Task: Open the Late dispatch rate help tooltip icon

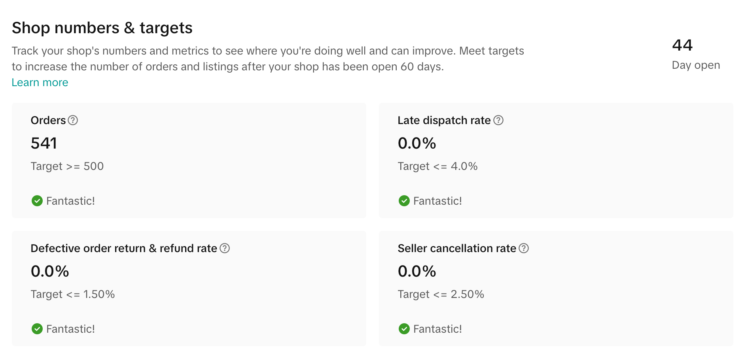Action: [x=498, y=120]
